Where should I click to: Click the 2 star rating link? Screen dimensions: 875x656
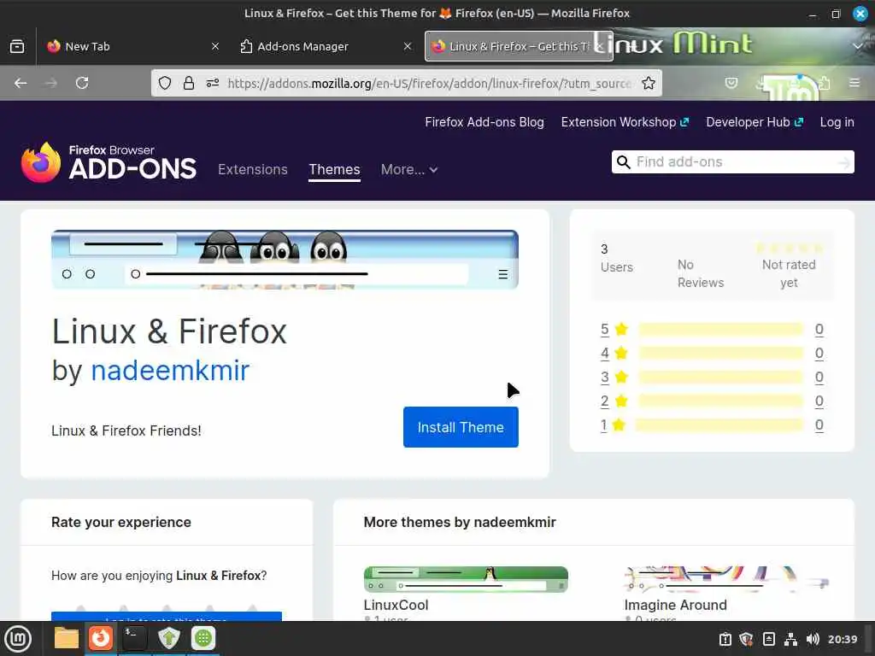(x=605, y=401)
